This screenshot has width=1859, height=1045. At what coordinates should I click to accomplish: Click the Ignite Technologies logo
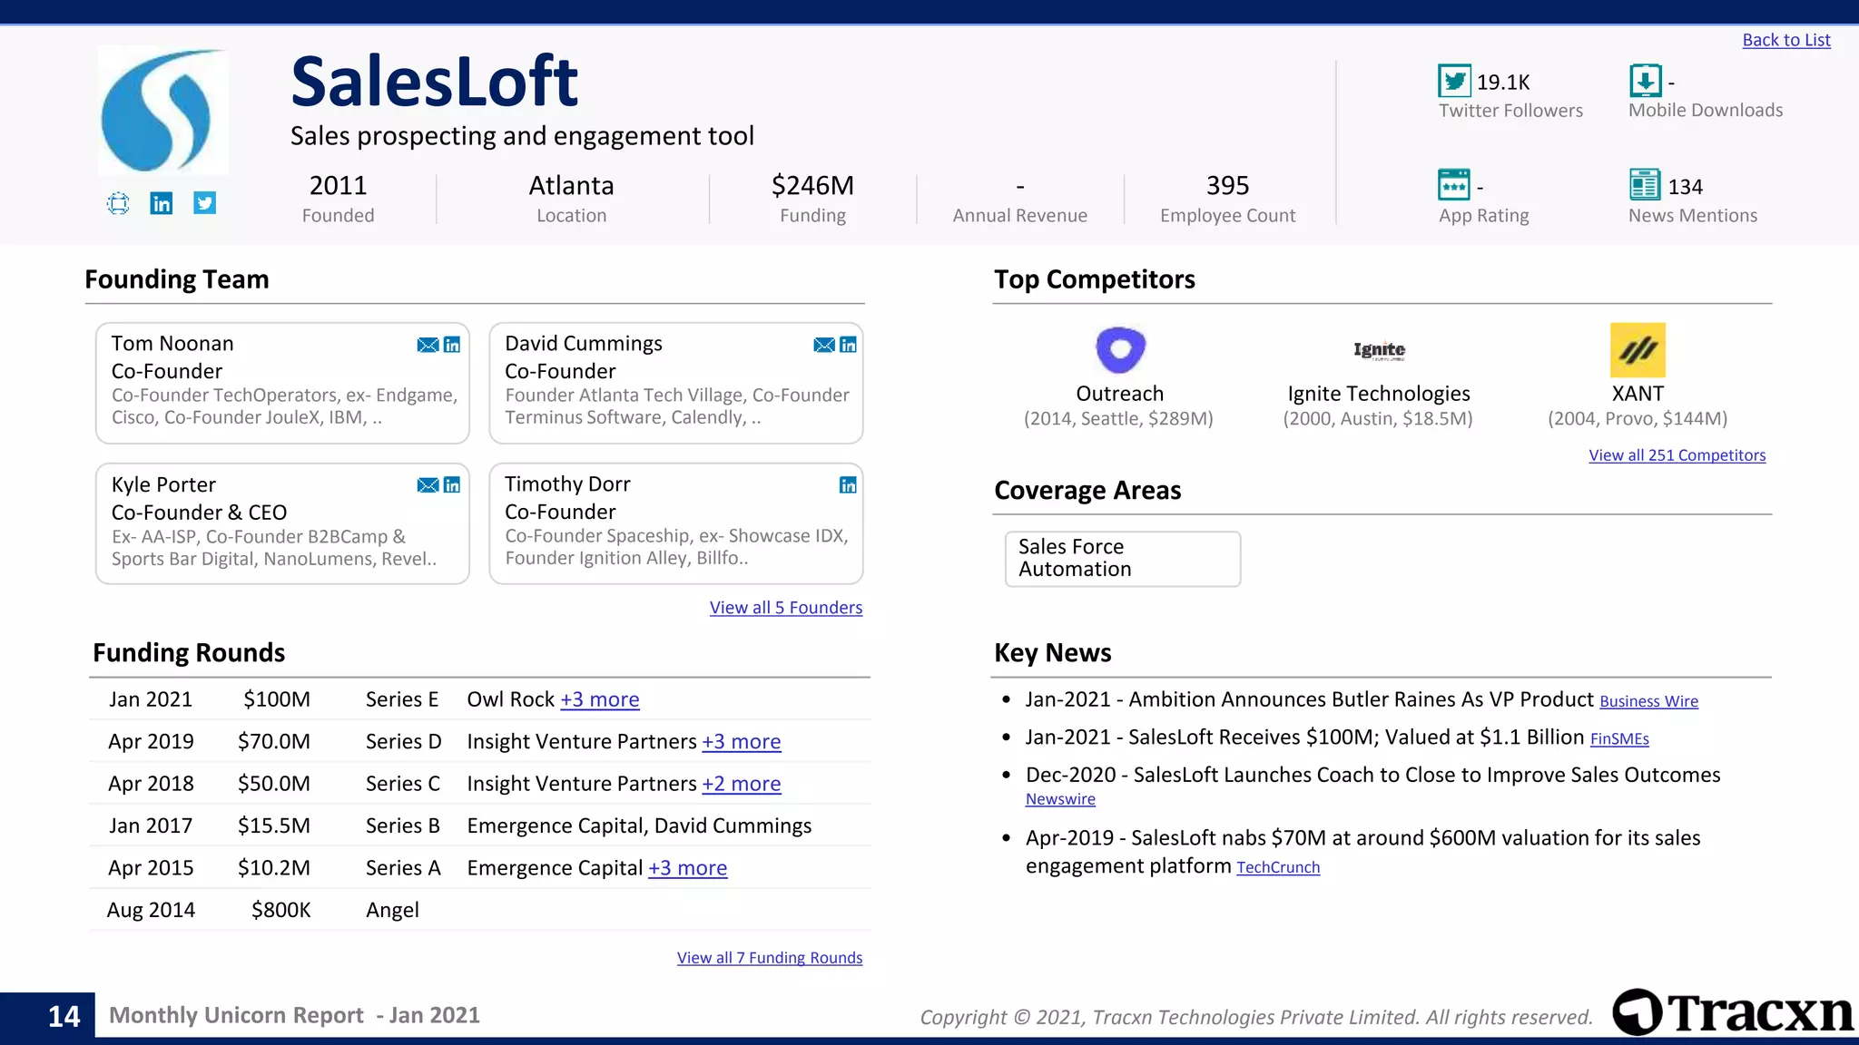pos(1379,350)
